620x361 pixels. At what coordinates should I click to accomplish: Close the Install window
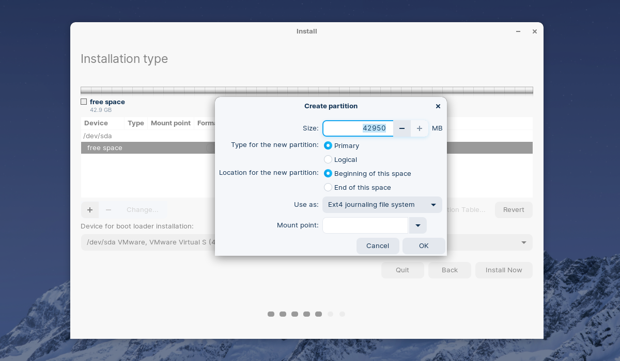point(535,31)
